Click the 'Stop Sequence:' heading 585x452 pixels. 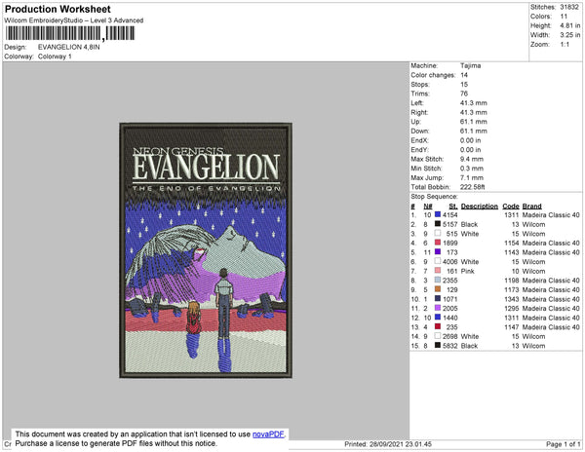pos(434,197)
